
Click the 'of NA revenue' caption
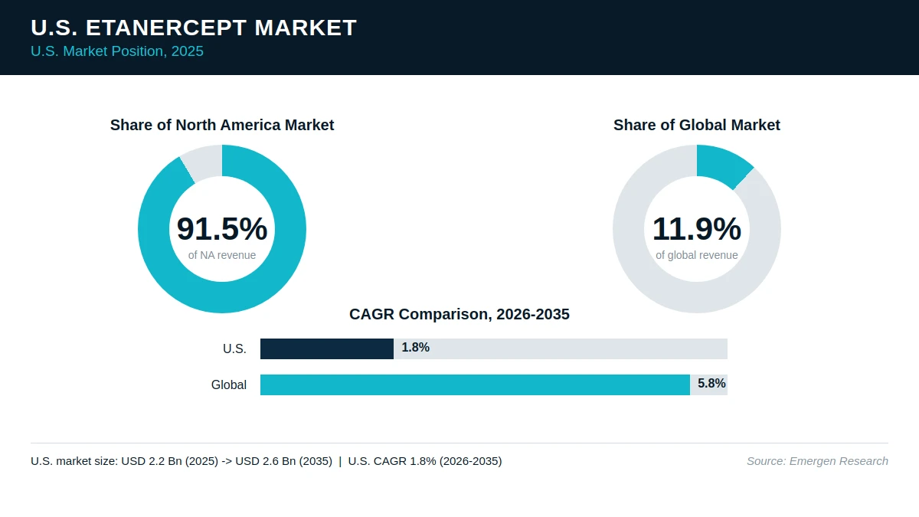[x=222, y=255]
